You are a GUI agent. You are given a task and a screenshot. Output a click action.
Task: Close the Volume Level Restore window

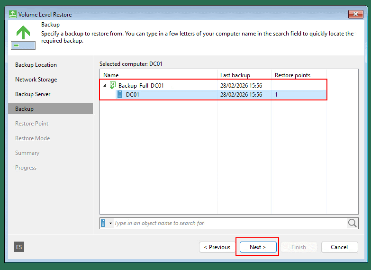tap(355, 14)
